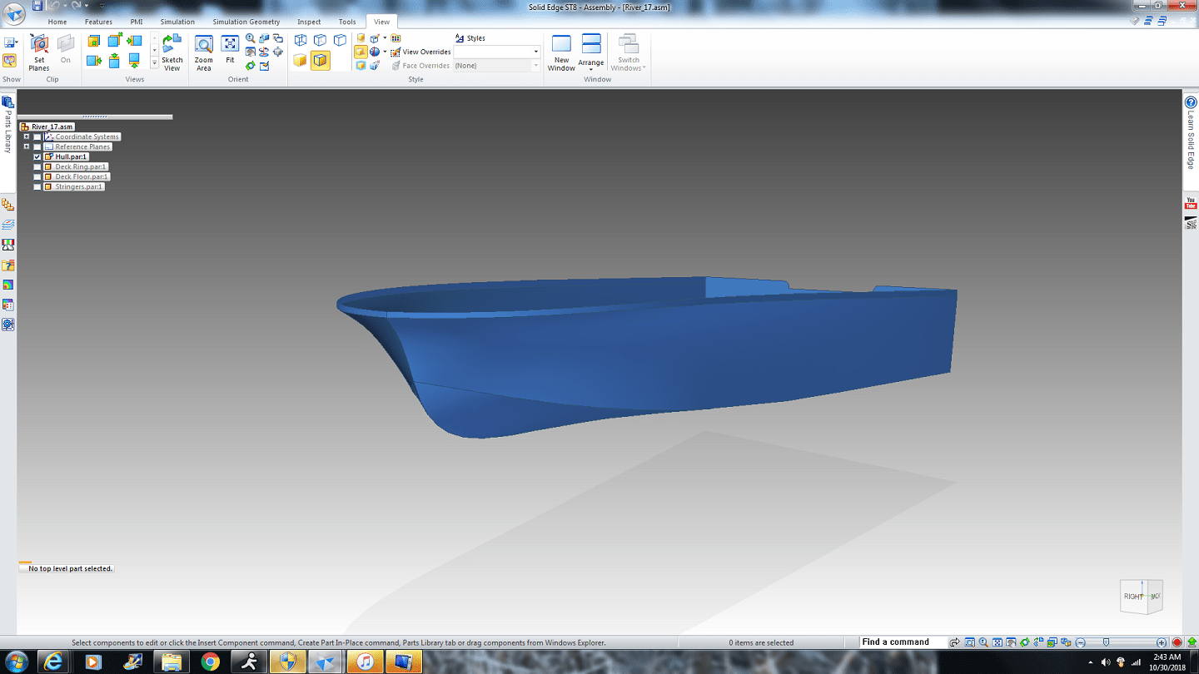Open the Inspect ribbon tab
Viewport: 1199px width, 674px height.
point(309,22)
